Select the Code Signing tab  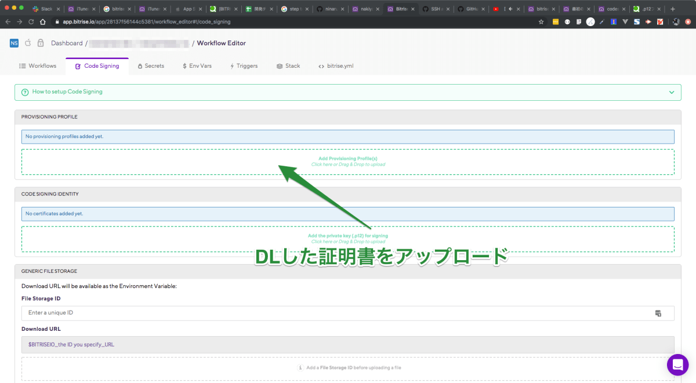(97, 66)
